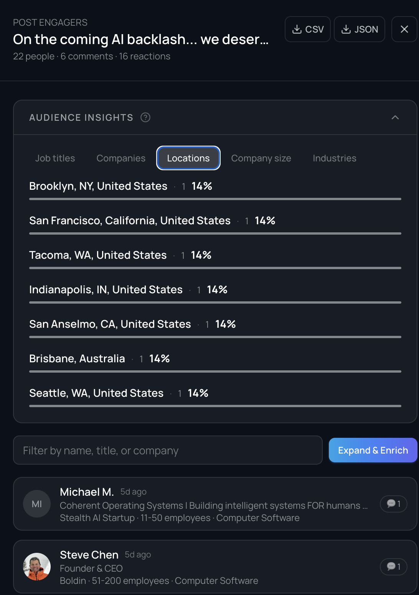Image resolution: width=419 pixels, height=595 pixels.
Task: Open Steve Chen's name link
Action: click(89, 555)
